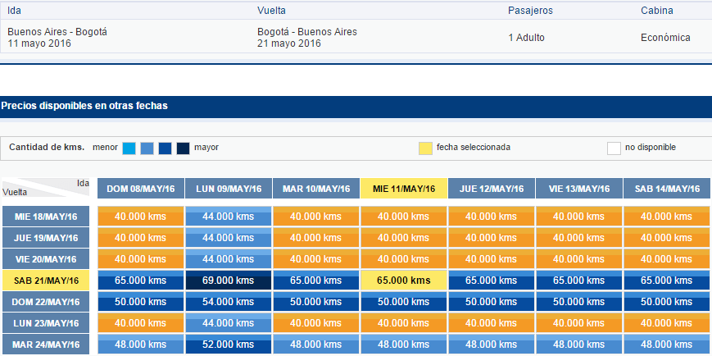Pick 48.000 kms for MIE 11 and MAR 24
The image size is (712, 356).
404,345
